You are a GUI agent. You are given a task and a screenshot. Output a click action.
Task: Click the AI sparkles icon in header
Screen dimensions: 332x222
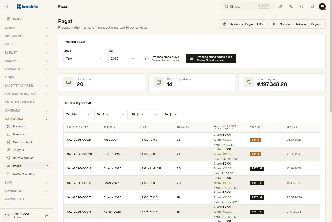click(280, 6)
